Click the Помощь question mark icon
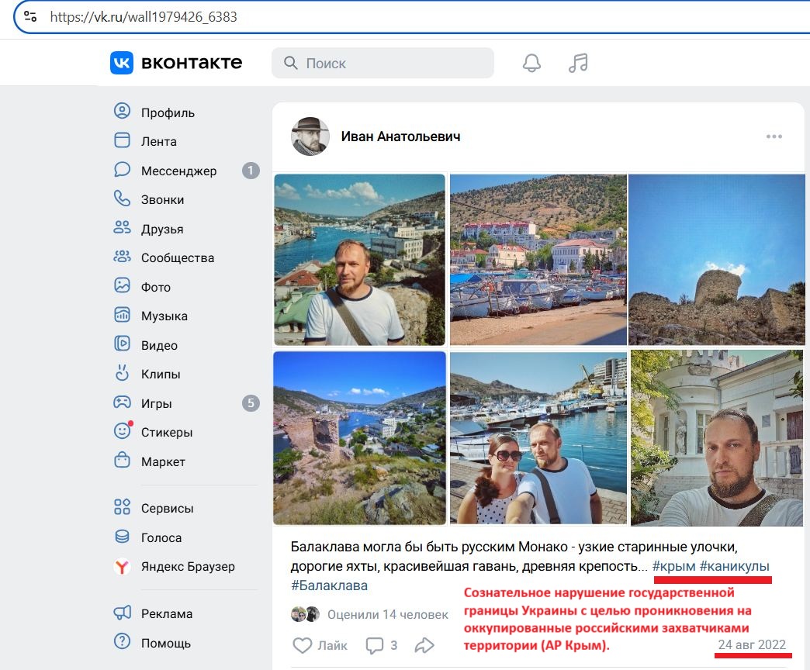 (x=122, y=642)
